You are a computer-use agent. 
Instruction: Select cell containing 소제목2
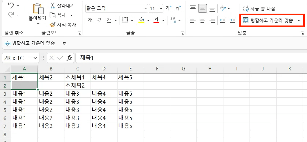[x=77, y=86]
